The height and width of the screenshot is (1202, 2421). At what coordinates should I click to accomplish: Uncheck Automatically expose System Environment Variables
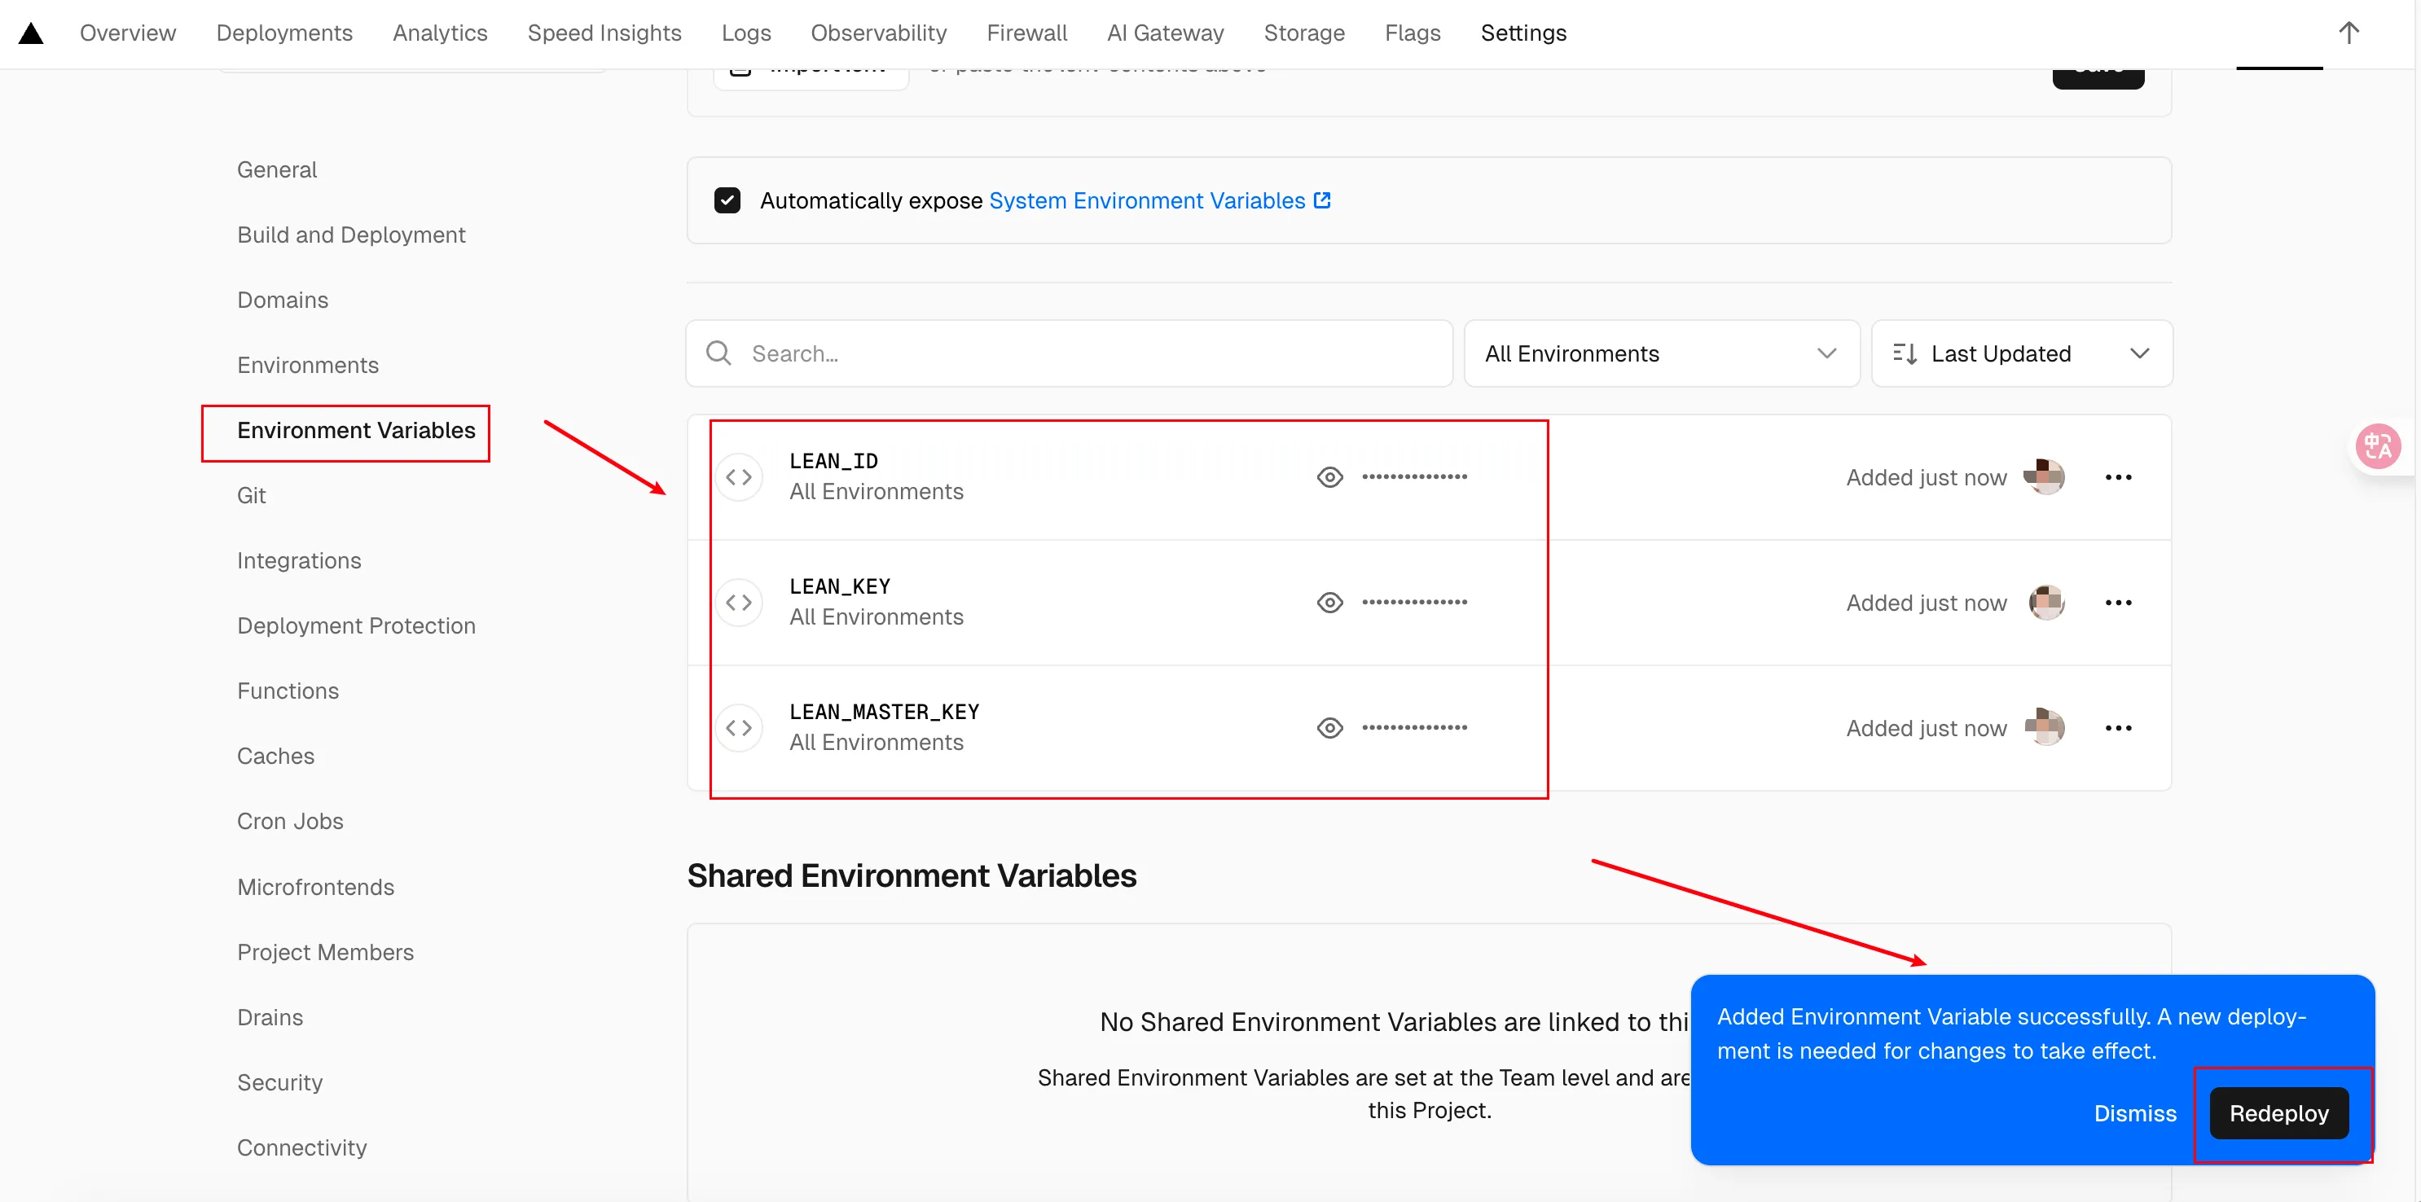point(727,200)
